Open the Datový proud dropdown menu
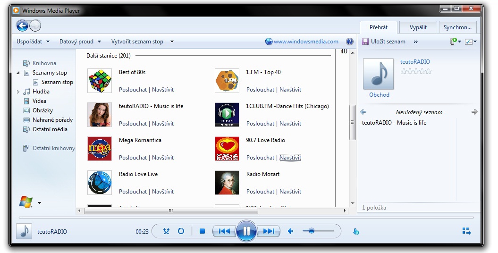Image resolution: width=498 pixels, height=253 pixels. click(80, 42)
